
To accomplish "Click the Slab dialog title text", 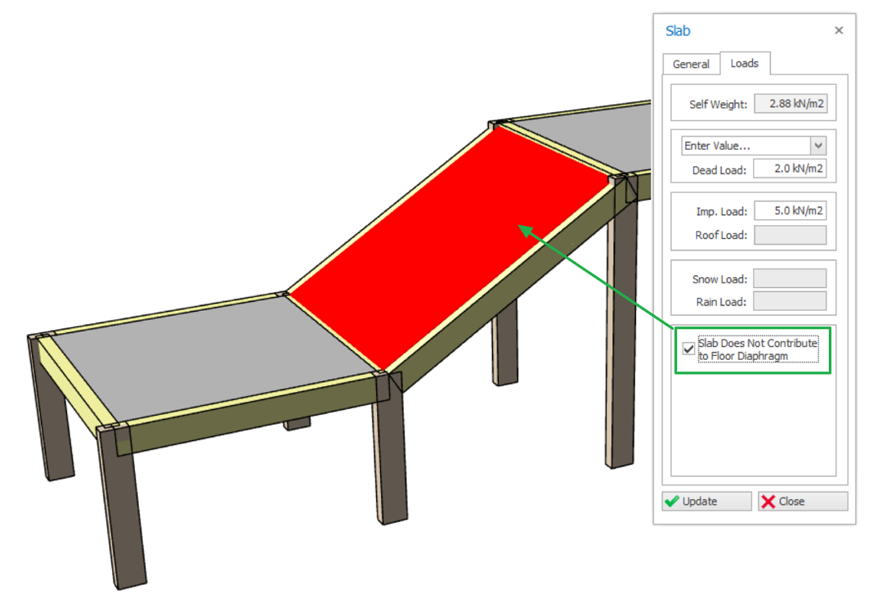I will click(678, 31).
